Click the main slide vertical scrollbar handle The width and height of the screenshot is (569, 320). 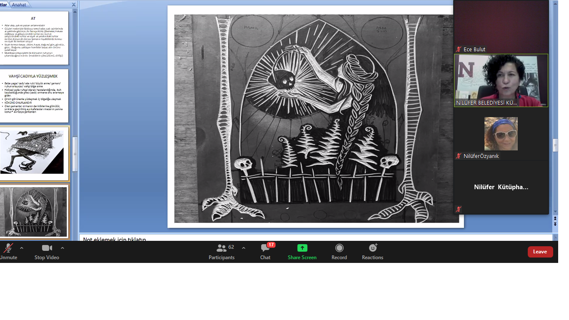coord(555,145)
